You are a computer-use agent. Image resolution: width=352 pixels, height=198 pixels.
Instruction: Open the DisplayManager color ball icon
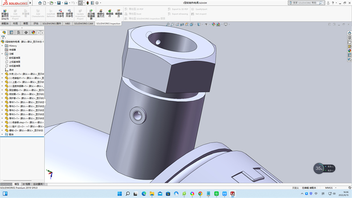coord(33,33)
